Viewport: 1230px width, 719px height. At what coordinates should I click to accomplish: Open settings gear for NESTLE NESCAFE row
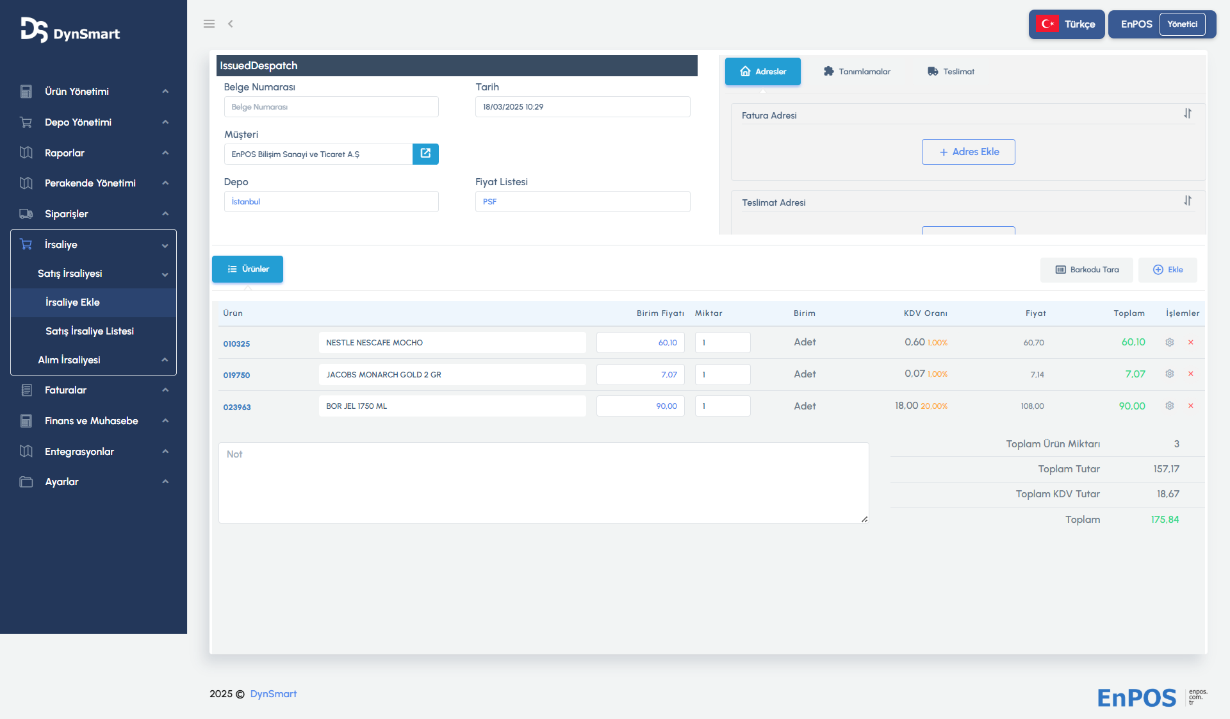point(1170,342)
